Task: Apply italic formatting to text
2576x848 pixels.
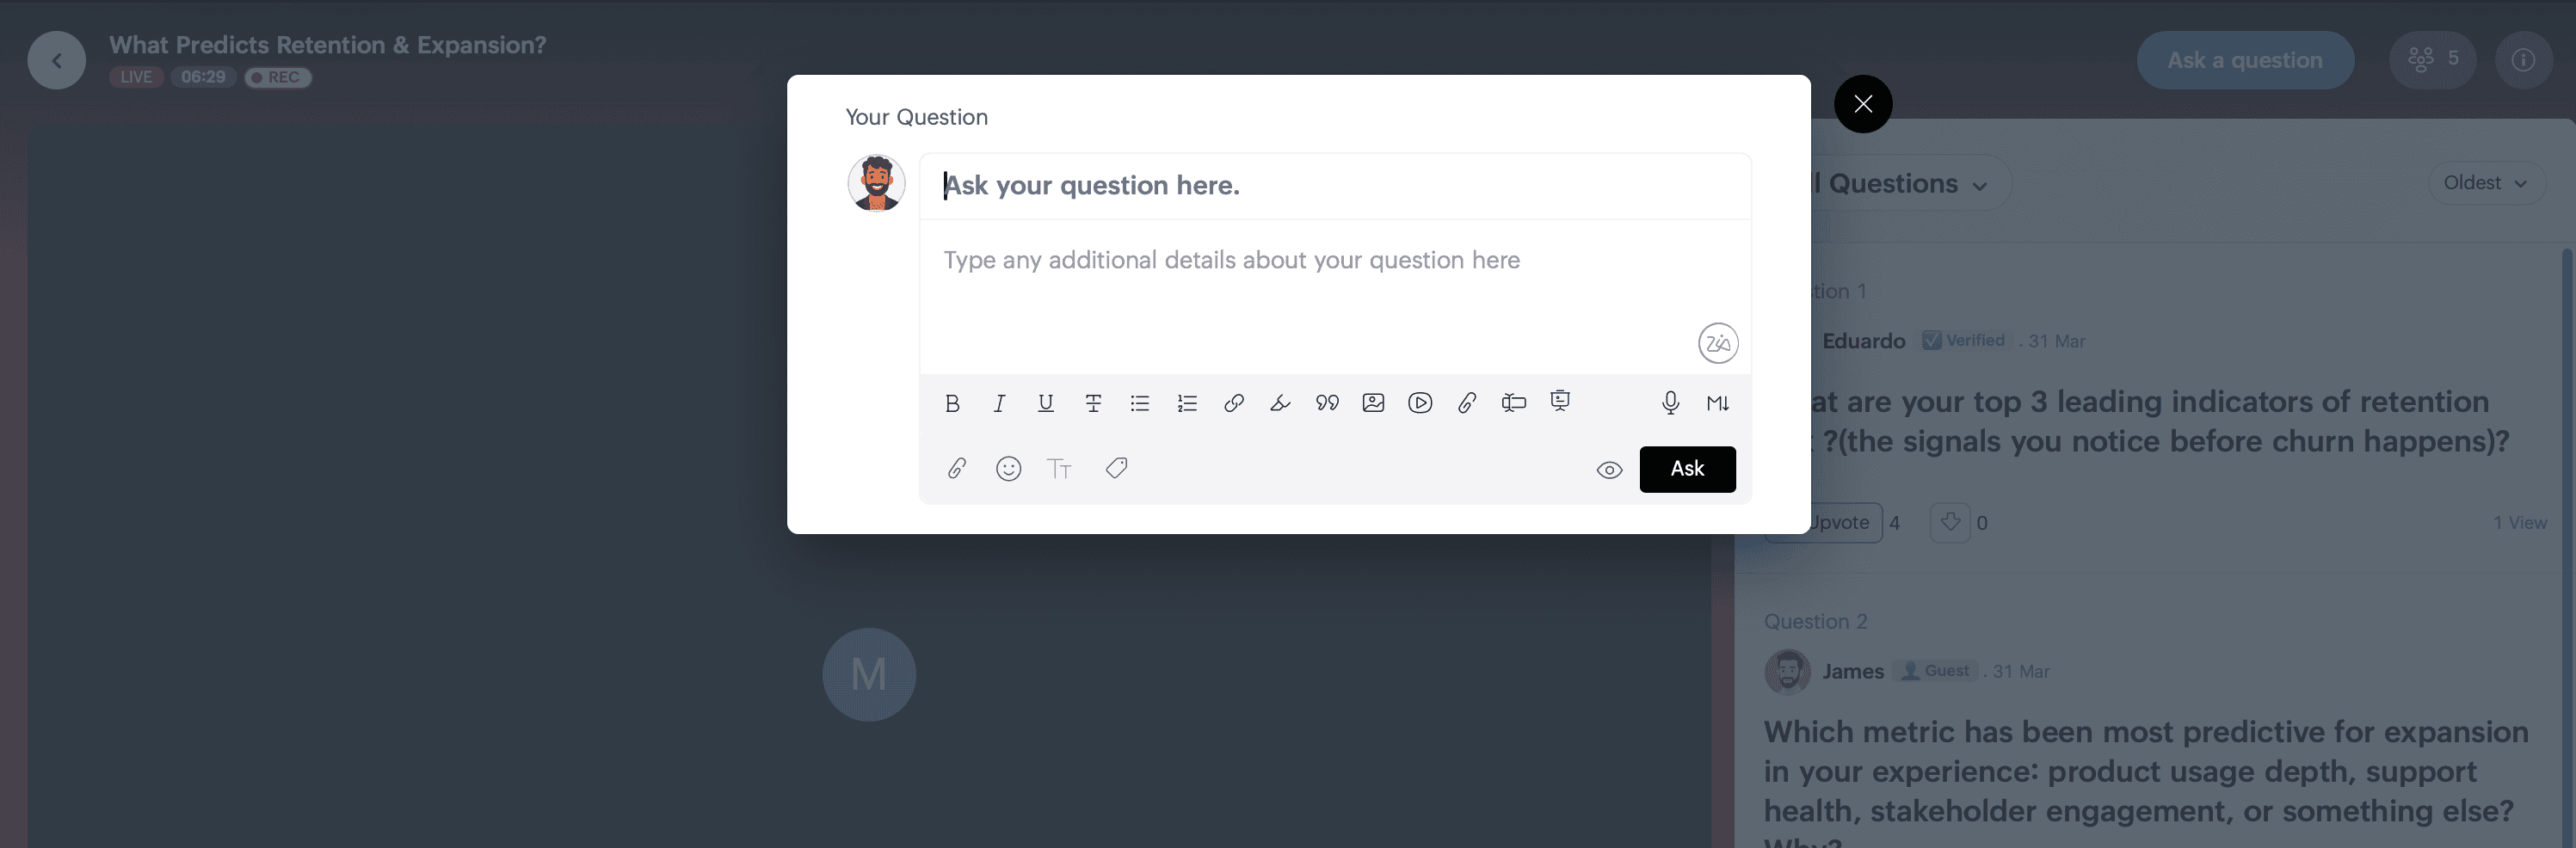Action: (999, 403)
